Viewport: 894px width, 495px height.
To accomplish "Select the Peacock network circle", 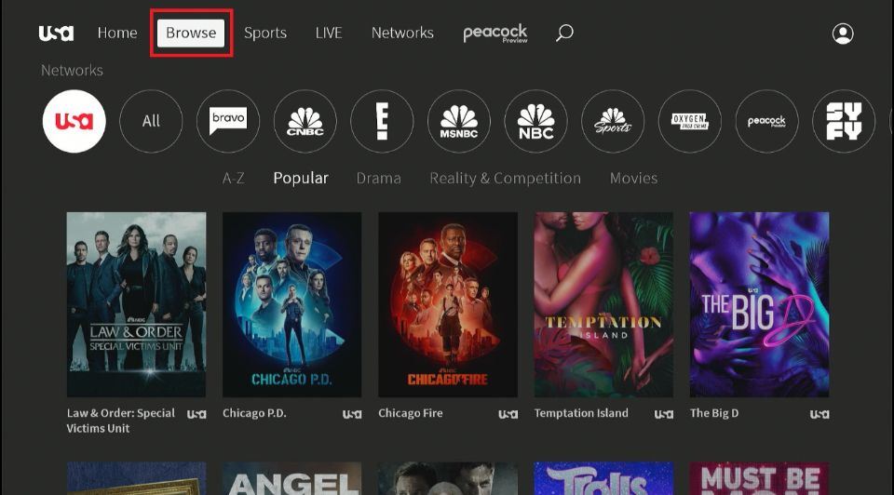I will [766, 121].
